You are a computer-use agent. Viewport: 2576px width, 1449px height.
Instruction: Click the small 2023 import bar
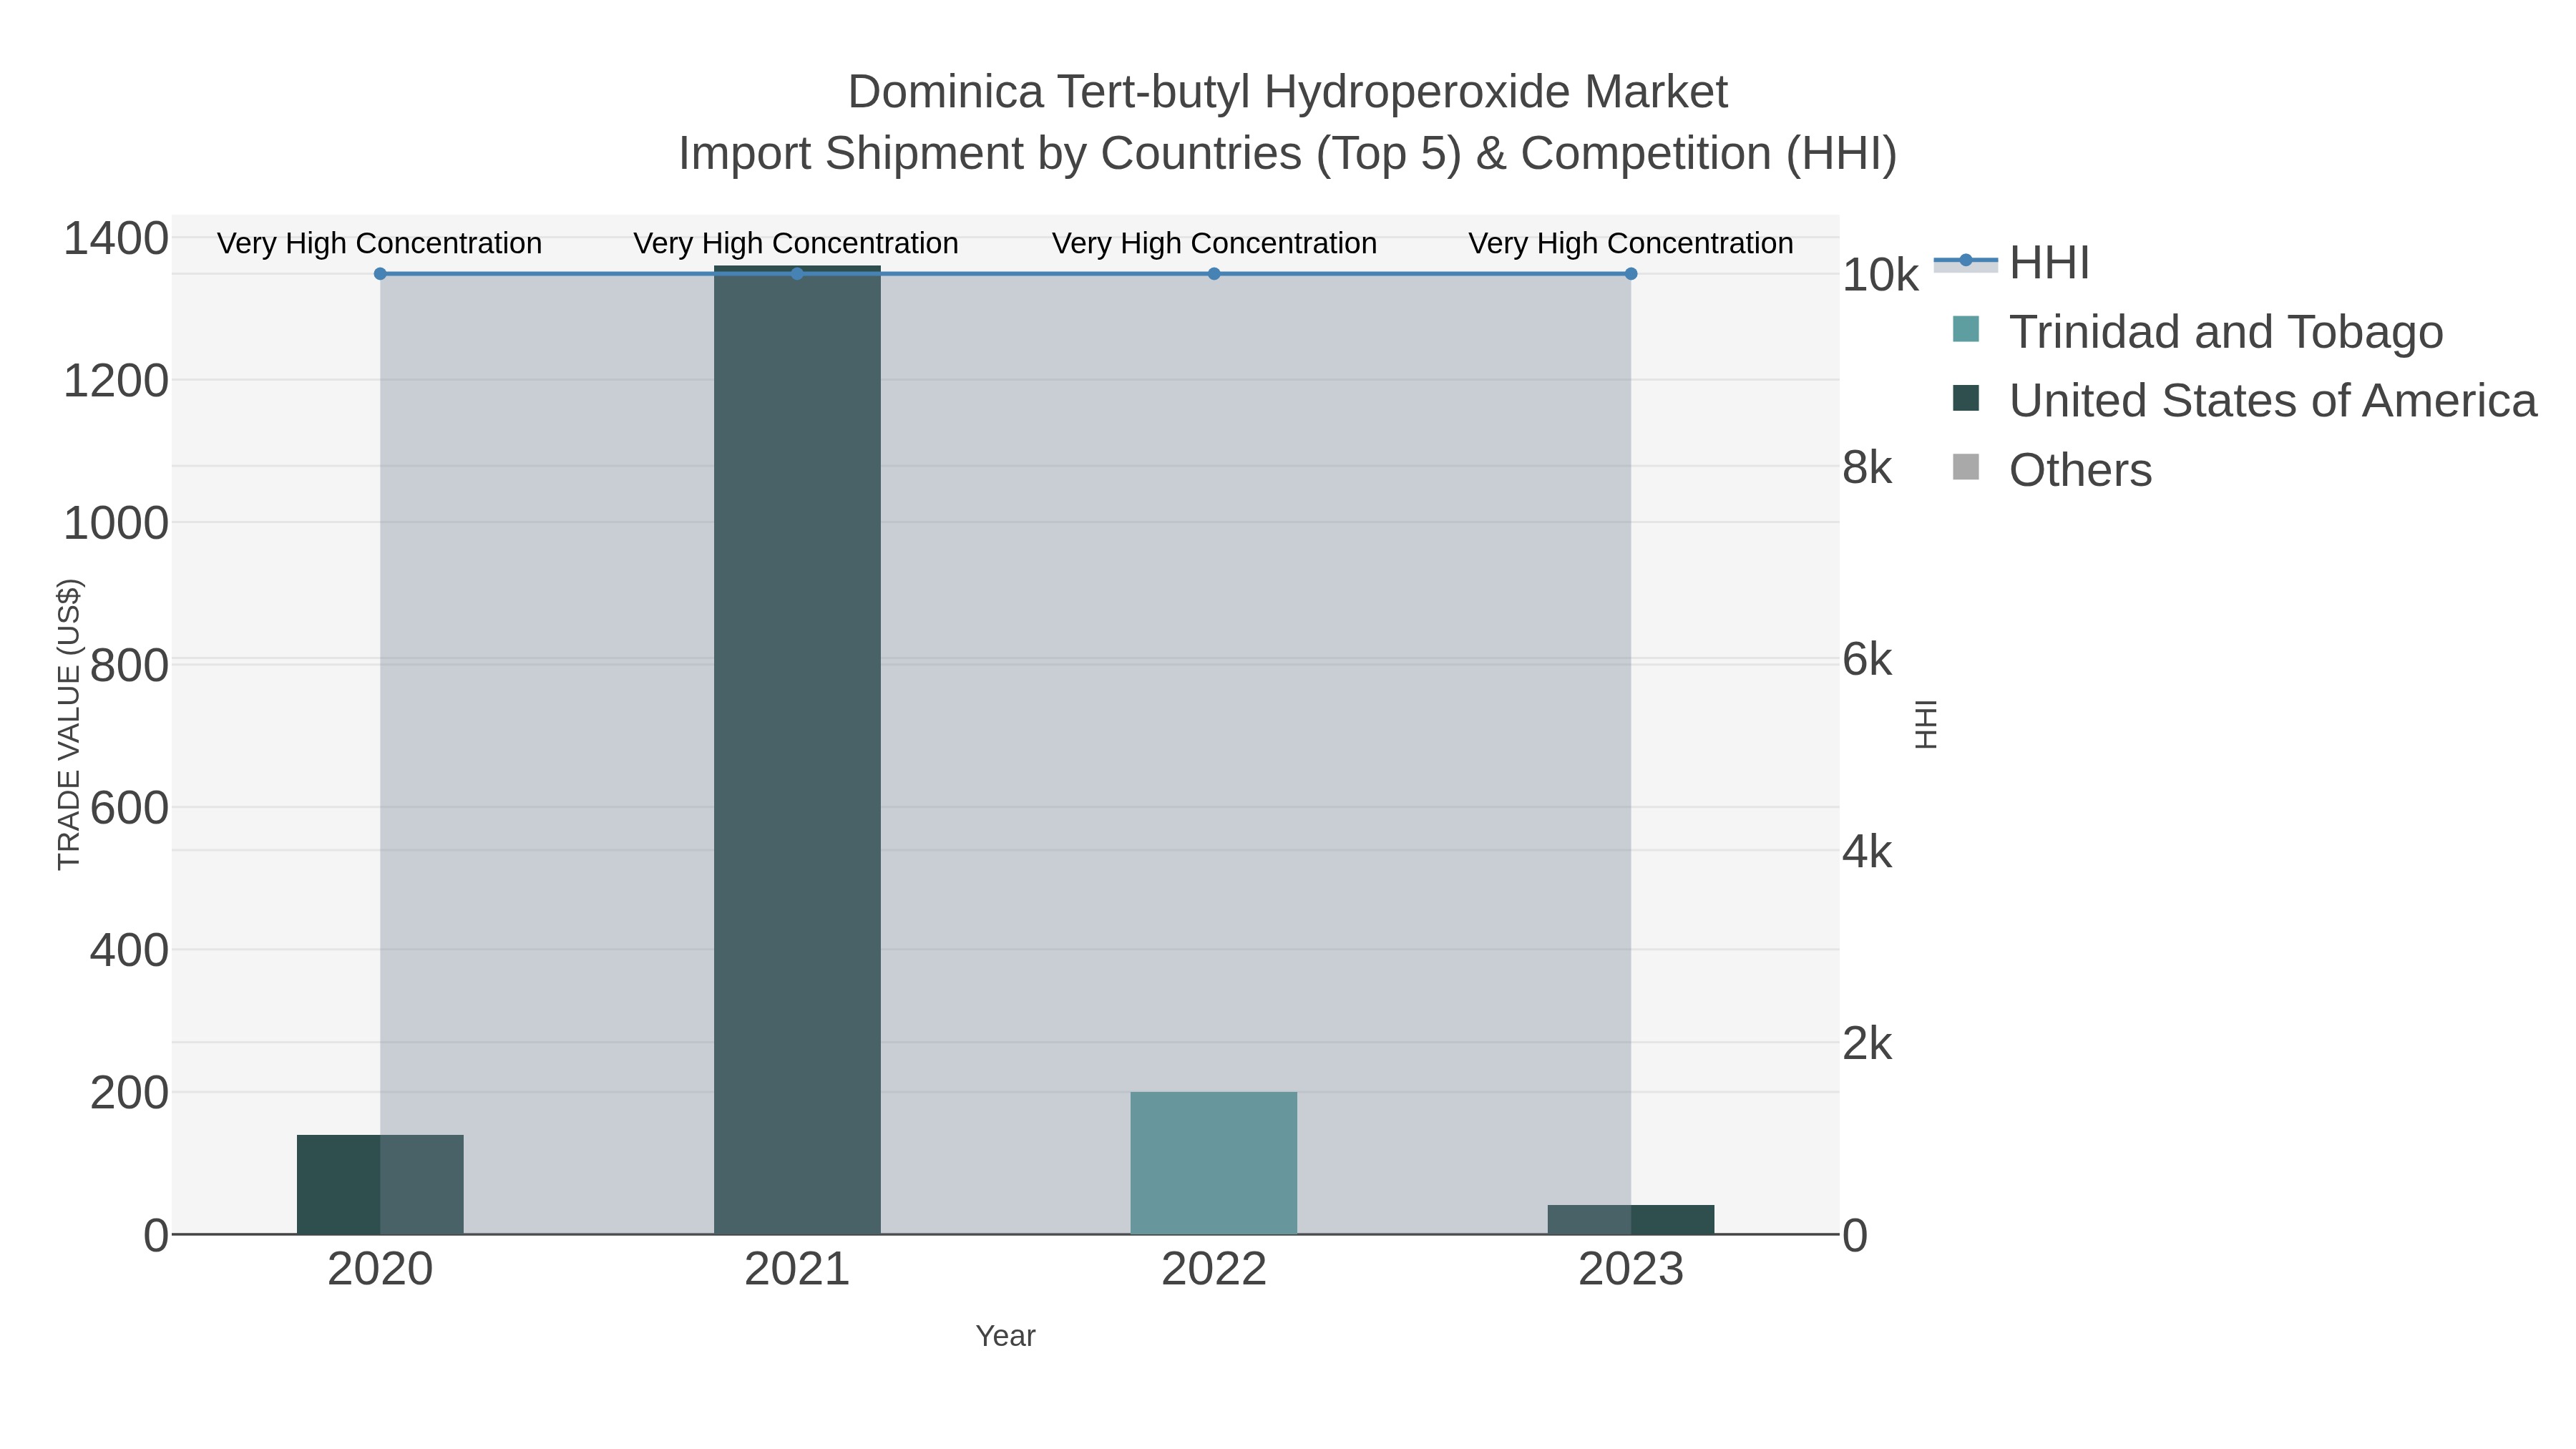tap(1631, 1219)
